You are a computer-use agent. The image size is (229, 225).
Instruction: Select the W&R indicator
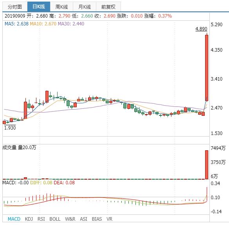(70, 219)
